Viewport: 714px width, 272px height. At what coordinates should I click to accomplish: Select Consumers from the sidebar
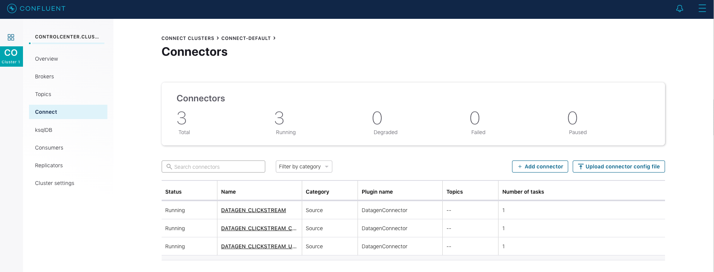pyautogui.click(x=49, y=148)
